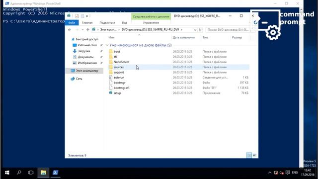Open the Главная ribbon tab
The height and width of the screenshot is (179, 318).
(x=87, y=23)
